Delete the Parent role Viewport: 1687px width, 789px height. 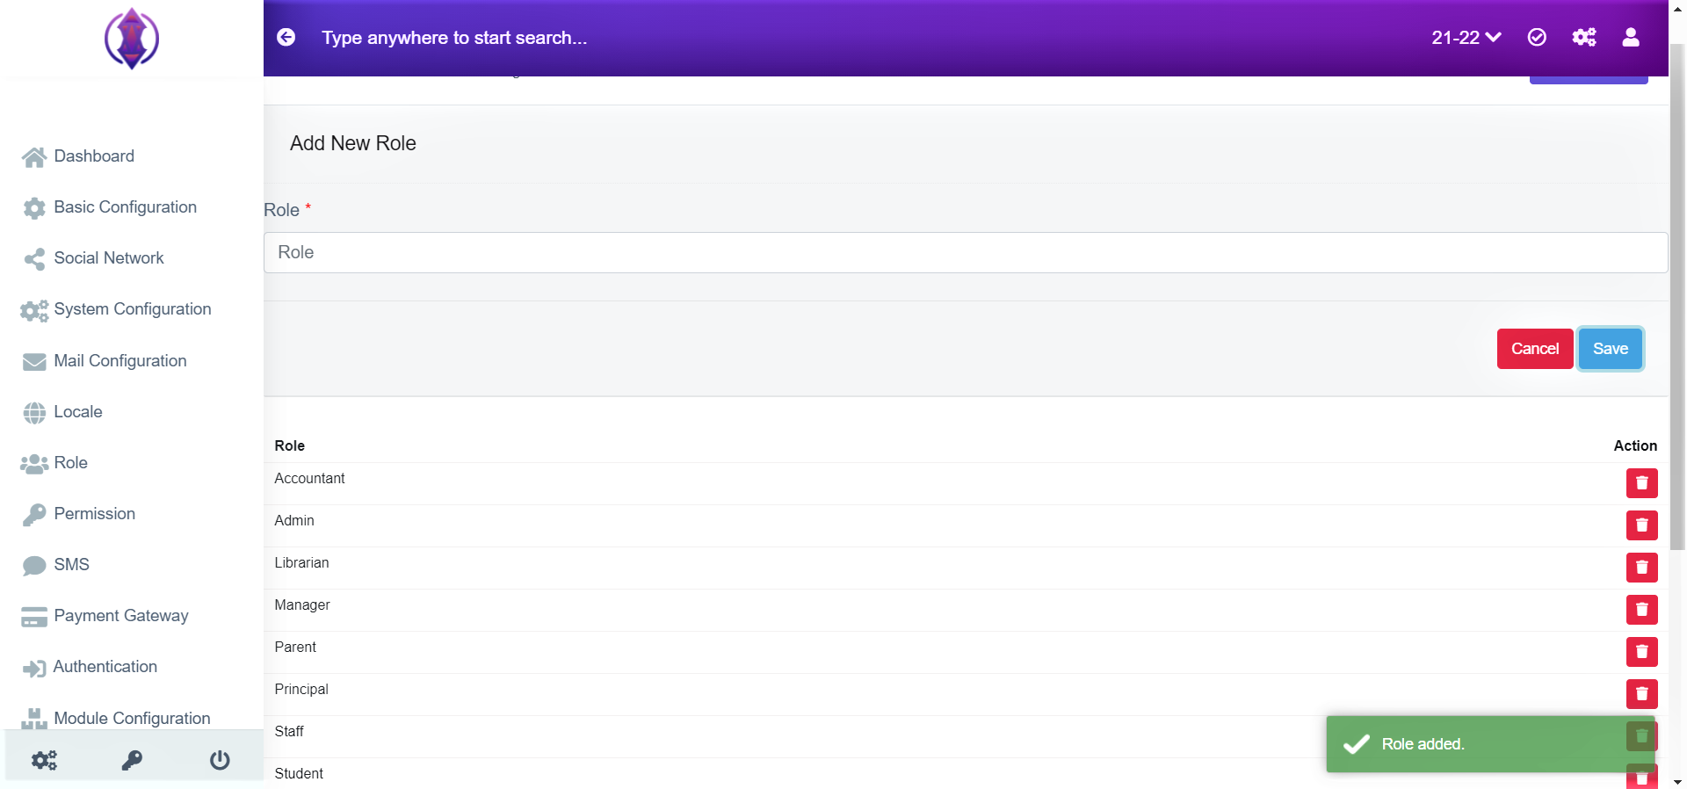tap(1641, 652)
